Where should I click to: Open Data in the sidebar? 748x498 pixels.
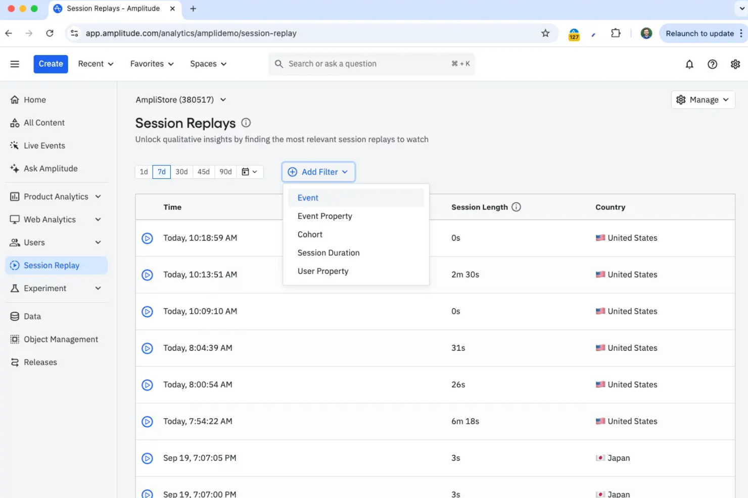[x=56, y=316]
